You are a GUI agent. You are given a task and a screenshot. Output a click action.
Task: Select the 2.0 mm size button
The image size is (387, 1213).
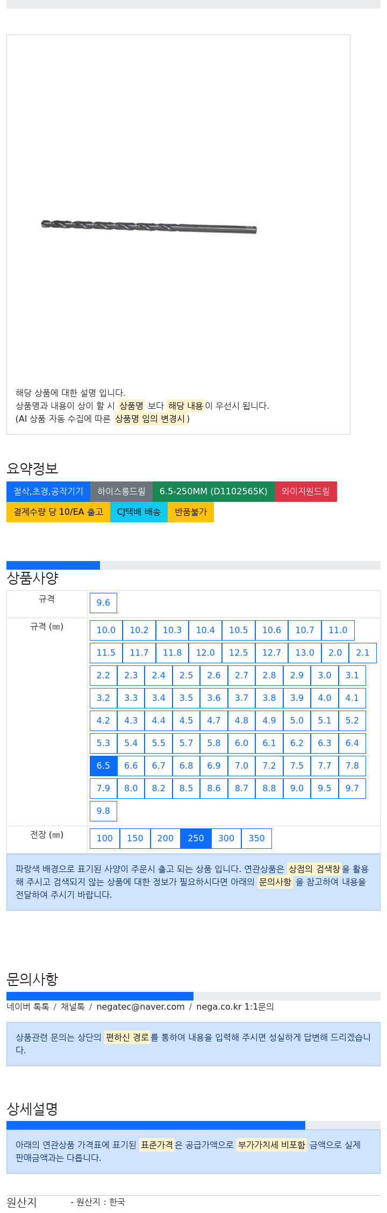click(x=335, y=652)
